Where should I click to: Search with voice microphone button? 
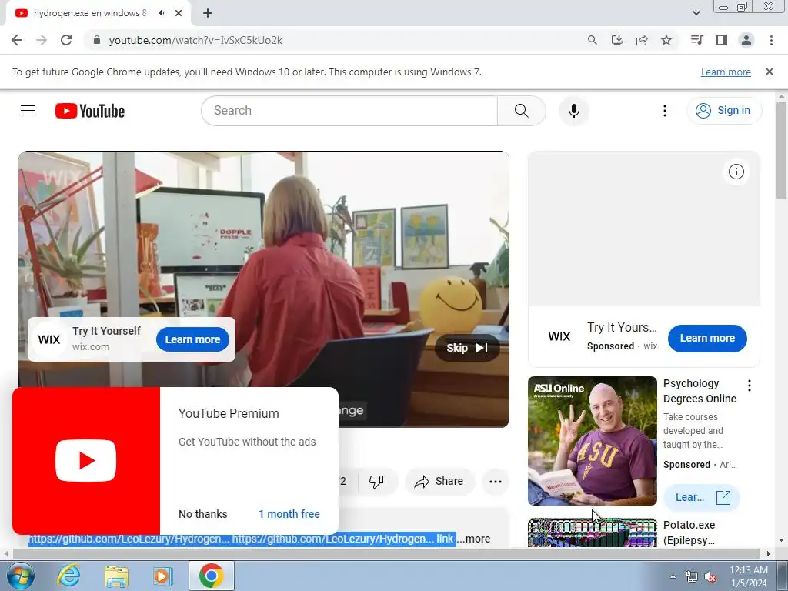(573, 111)
